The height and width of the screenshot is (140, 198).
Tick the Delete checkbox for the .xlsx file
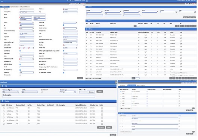click(x=102, y=124)
